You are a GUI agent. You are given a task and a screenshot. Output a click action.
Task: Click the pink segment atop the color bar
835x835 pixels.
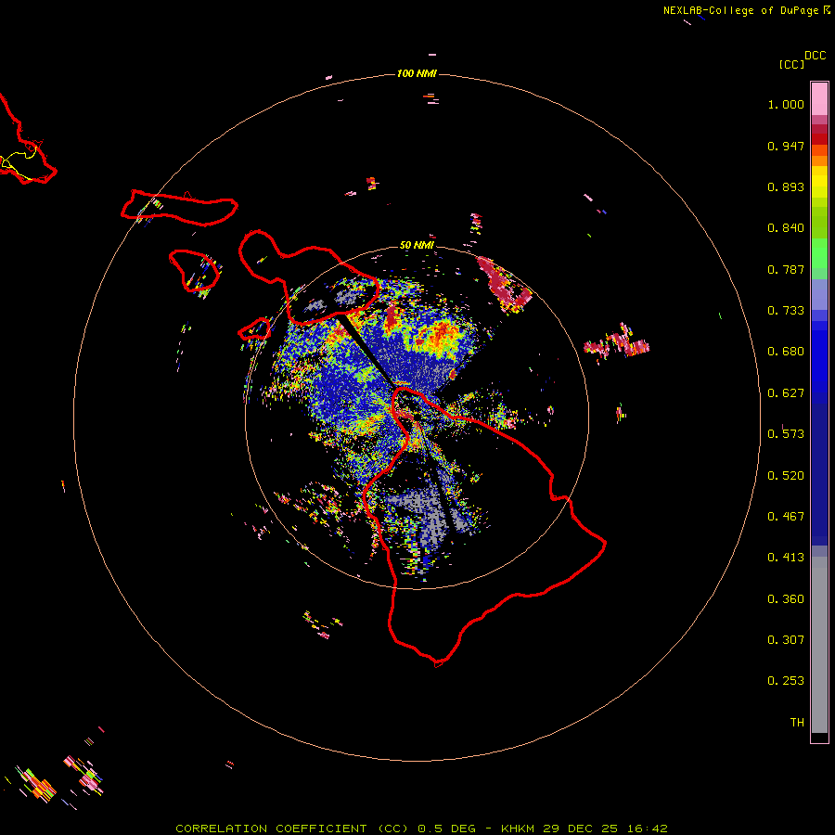tap(819, 99)
